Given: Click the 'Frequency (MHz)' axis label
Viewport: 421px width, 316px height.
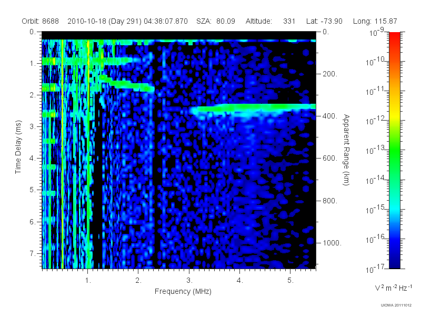Looking at the screenshot, I should [x=183, y=292].
